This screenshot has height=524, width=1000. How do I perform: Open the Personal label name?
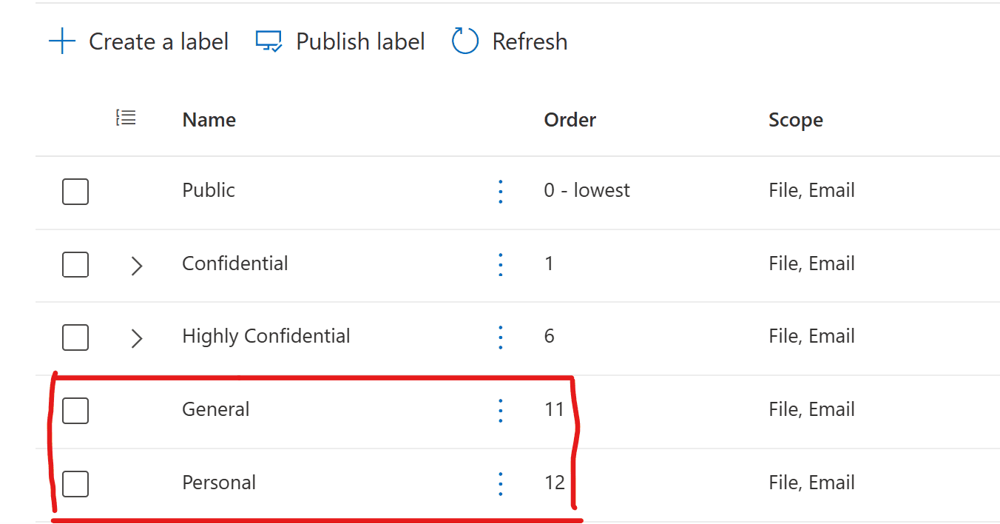click(219, 483)
